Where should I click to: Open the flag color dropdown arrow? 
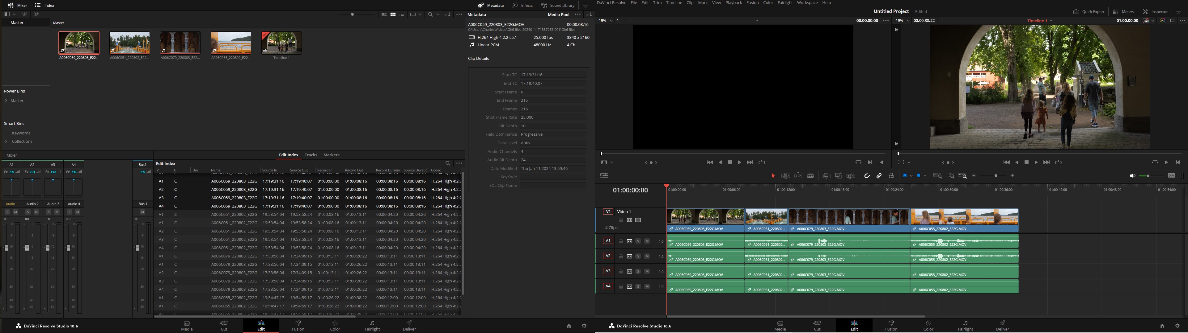[x=911, y=176]
